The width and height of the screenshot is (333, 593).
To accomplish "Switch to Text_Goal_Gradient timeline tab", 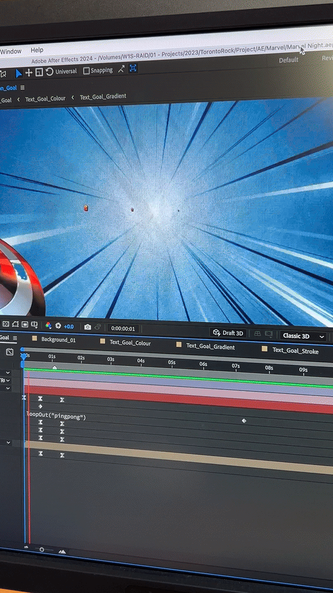I will [x=210, y=346].
